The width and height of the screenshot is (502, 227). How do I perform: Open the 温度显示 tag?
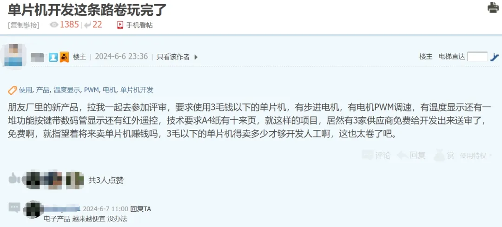[x=66, y=90]
